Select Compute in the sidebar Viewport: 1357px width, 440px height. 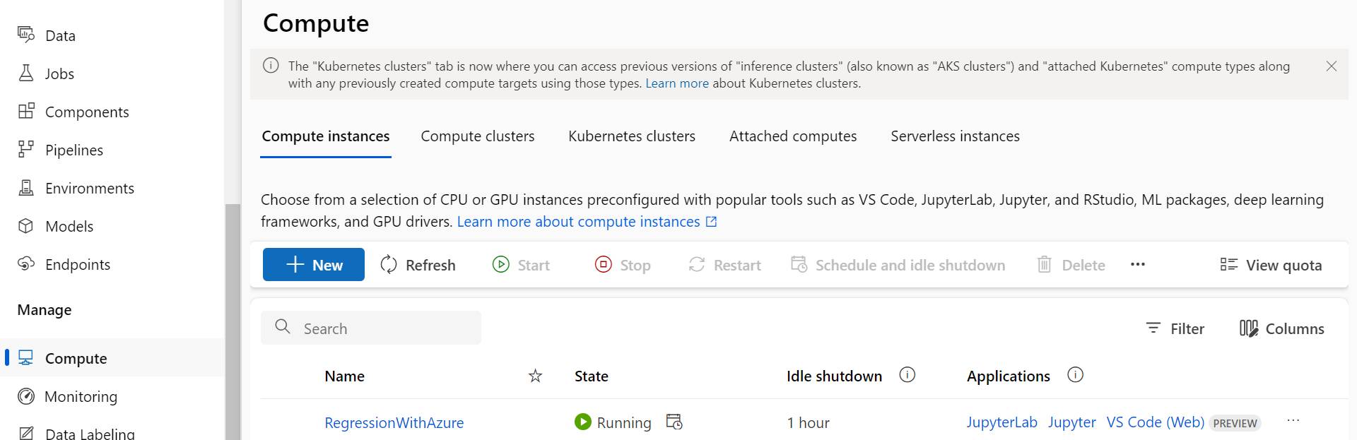(x=112, y=358)
